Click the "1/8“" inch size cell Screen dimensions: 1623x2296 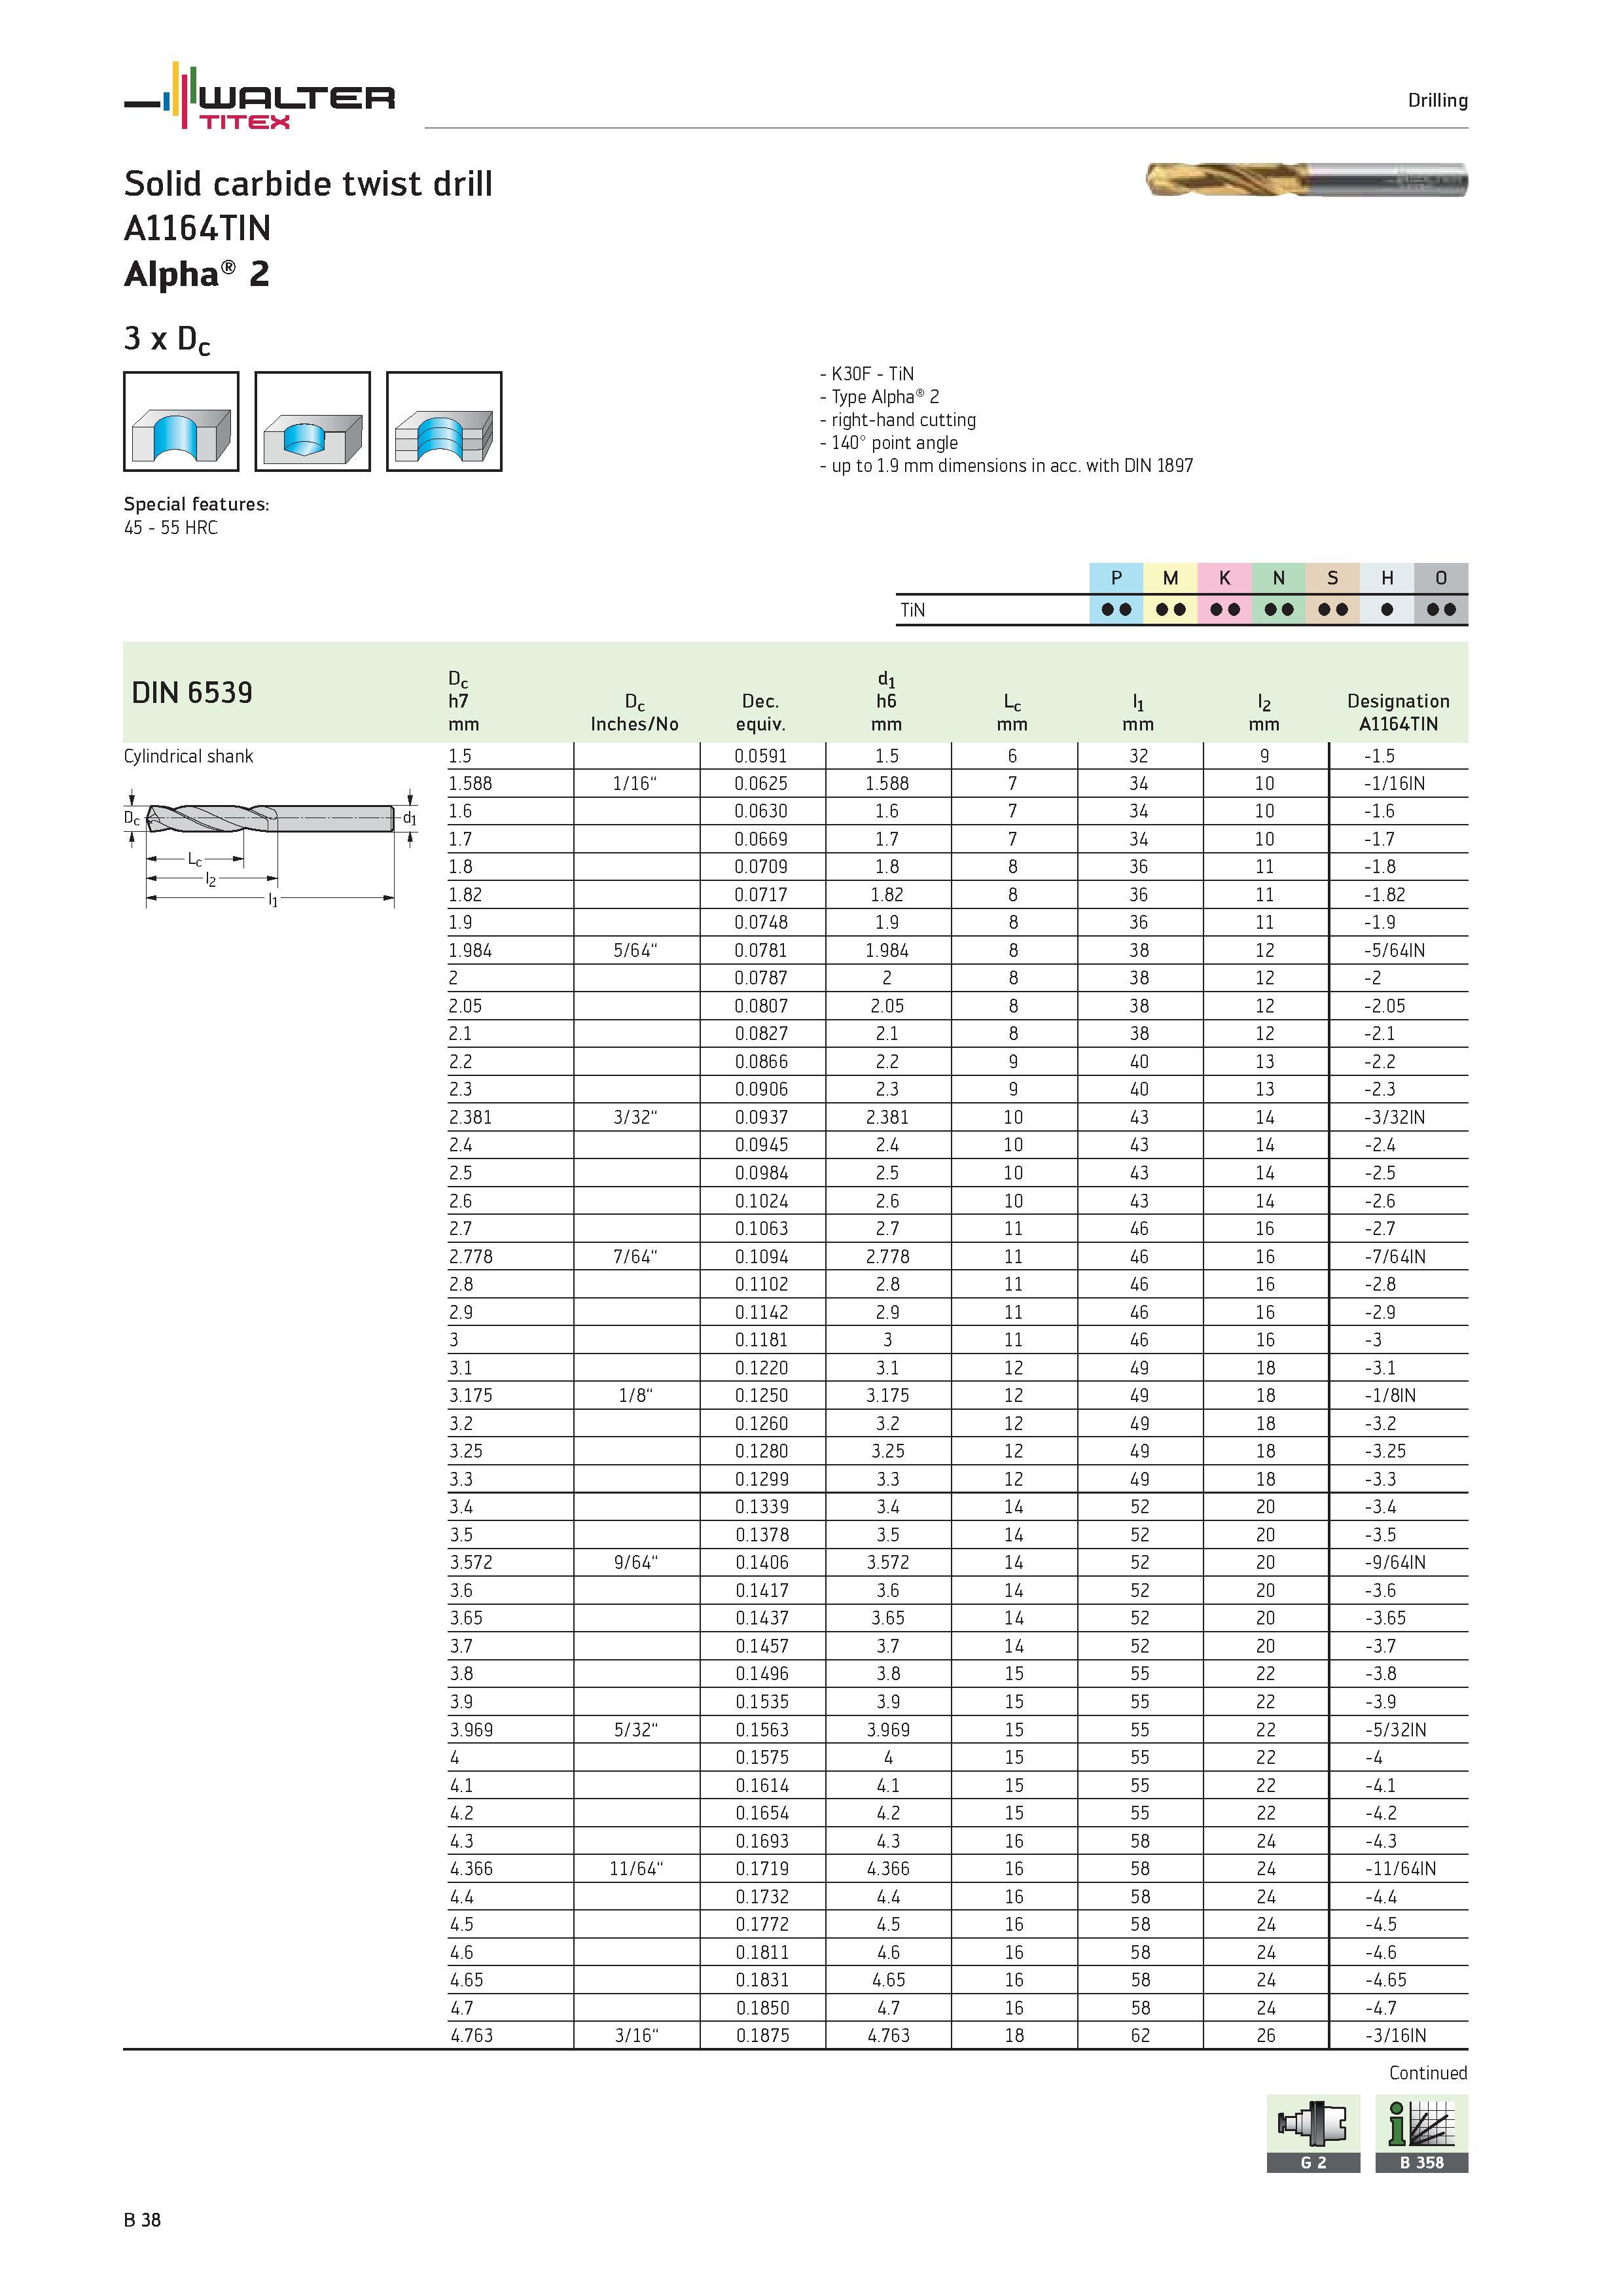(636, 1396)
